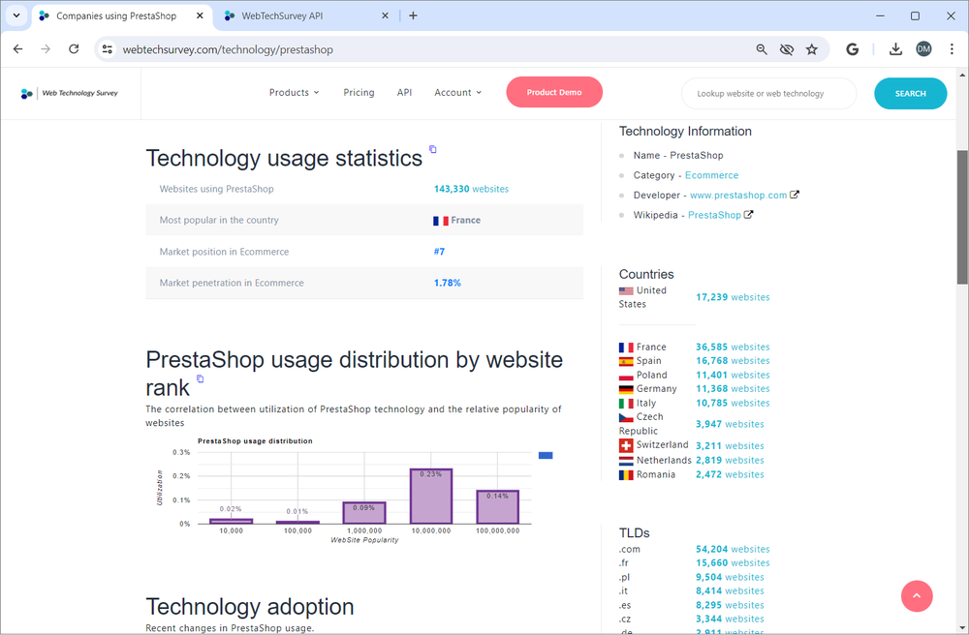The height and width of the screenshot is (635, 969).
Task: Reload the page
Action: point(74,49)
